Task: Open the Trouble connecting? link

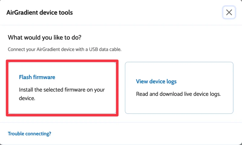Action: [29, 134]
